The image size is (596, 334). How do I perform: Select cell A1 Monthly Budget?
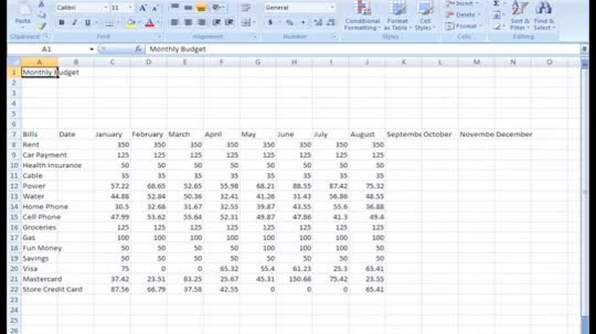pyautogui.click(x=39, y=72)
